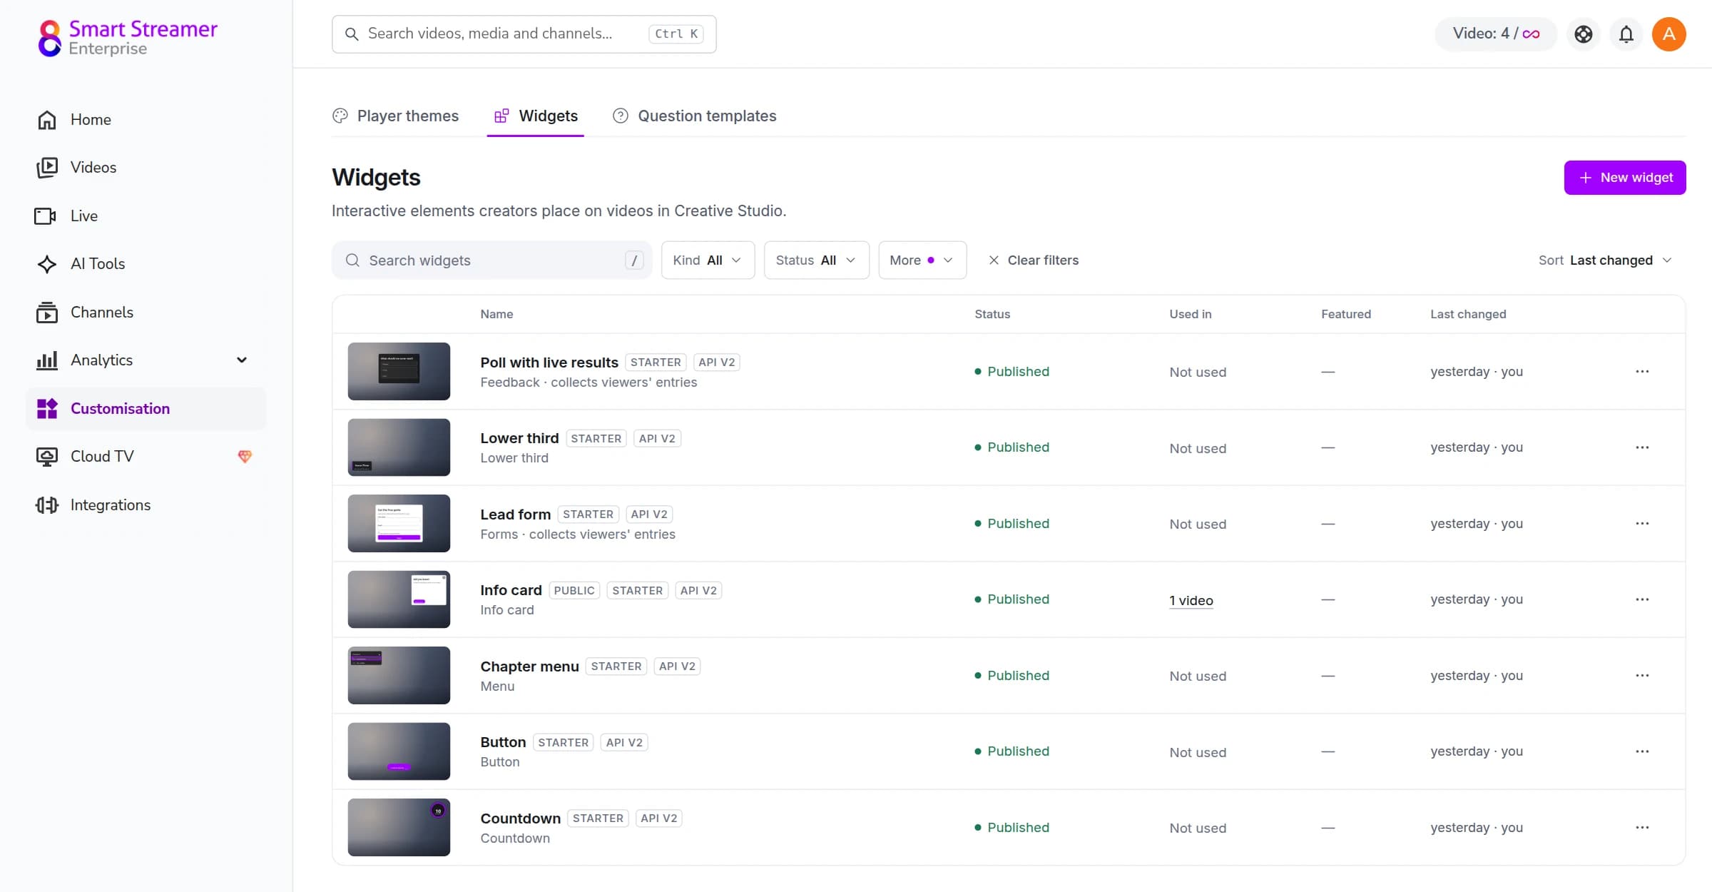1712x892 pixels.
Task: Click the Smart Streamer logo icon
Action: pos(49,37)
